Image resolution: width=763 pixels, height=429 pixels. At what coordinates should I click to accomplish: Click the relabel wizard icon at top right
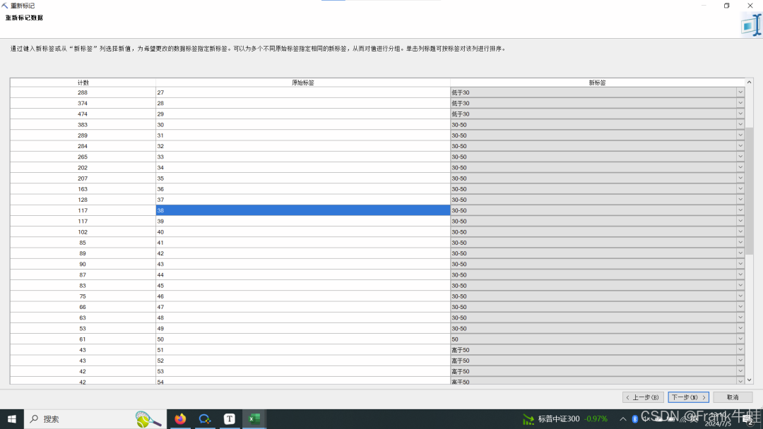751,25
